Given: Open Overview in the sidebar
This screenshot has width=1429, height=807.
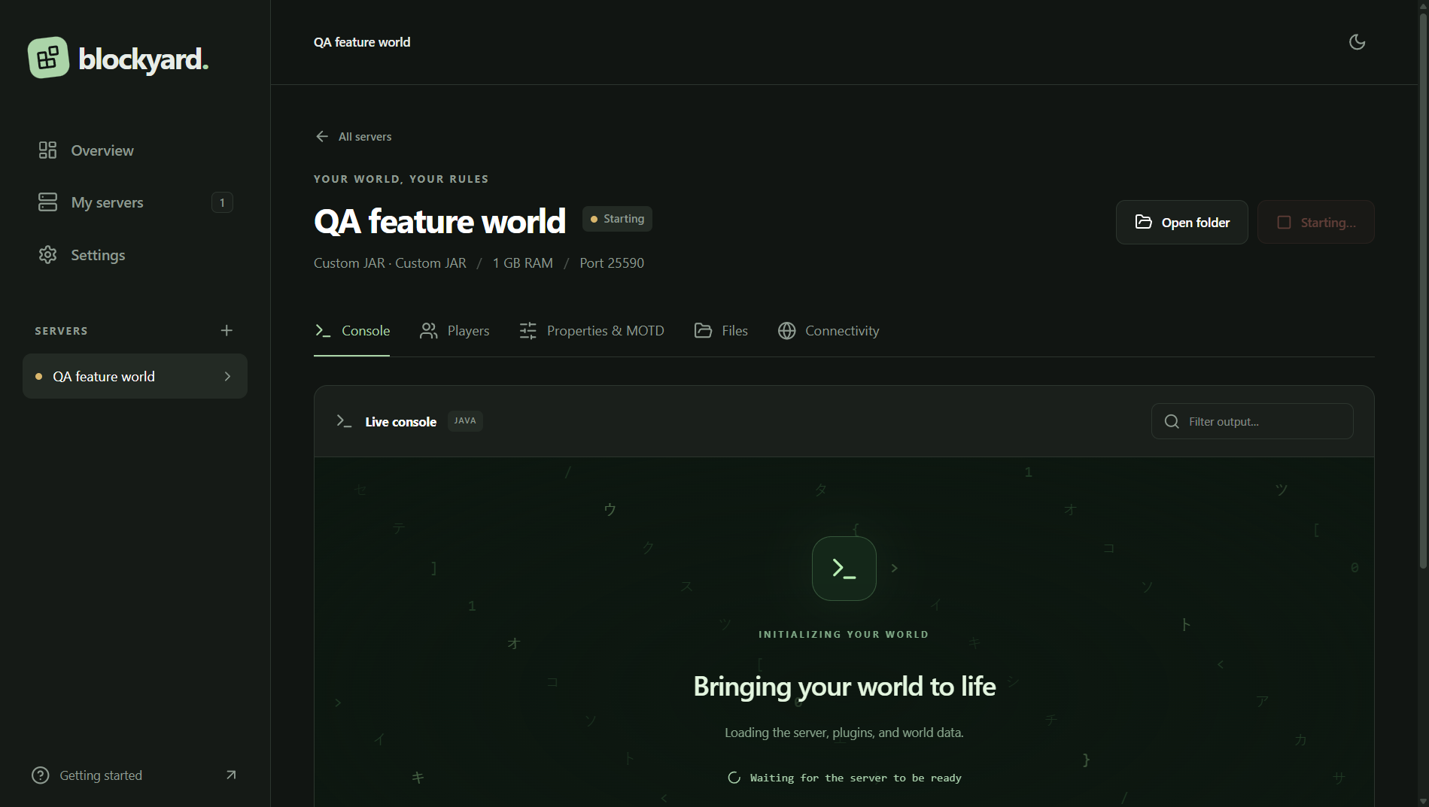Looking at the screenshot, I should coord(135,150).
